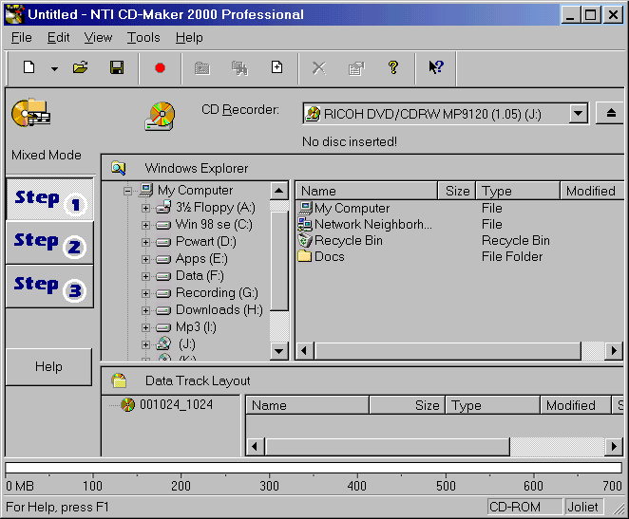629x519 pixels.
Task: Select the Network Neighborhood icon in list
Action: (x=305, y=224)
